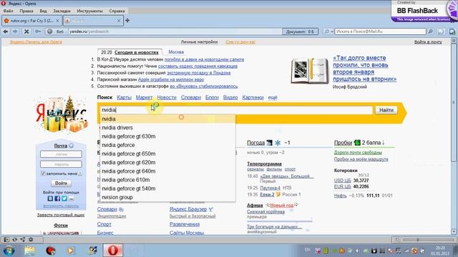Open the Карты link

point(124,98)
